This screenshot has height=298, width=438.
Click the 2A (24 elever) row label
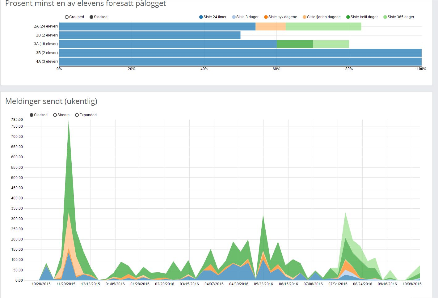[x=46, y=26]
